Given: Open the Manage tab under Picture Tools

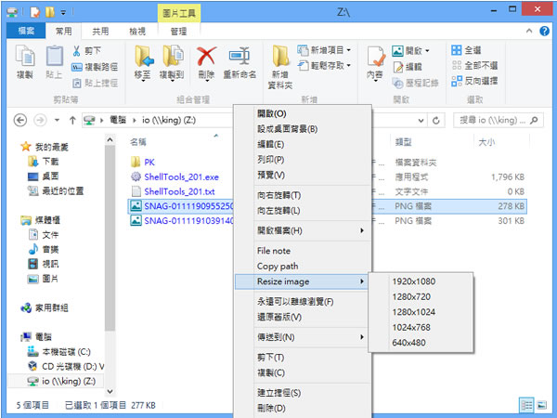Looking at the screenshot, I should coord(178,32).
